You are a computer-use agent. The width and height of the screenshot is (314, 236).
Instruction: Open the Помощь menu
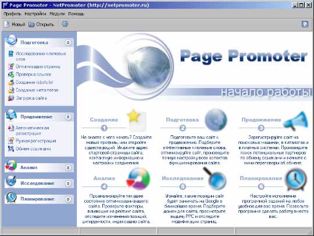pyautogui.click(x=76, y=14)
